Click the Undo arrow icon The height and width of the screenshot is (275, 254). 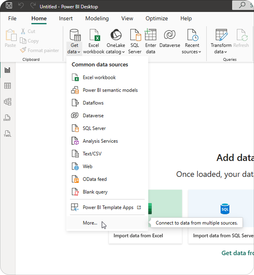click(21, 6)
